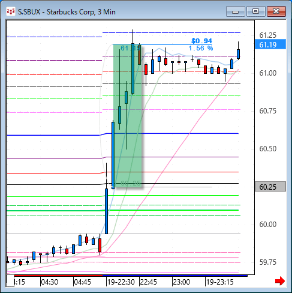Click the 60.75 price axis label
Screen dimensions: 292x293
[267, 111]
